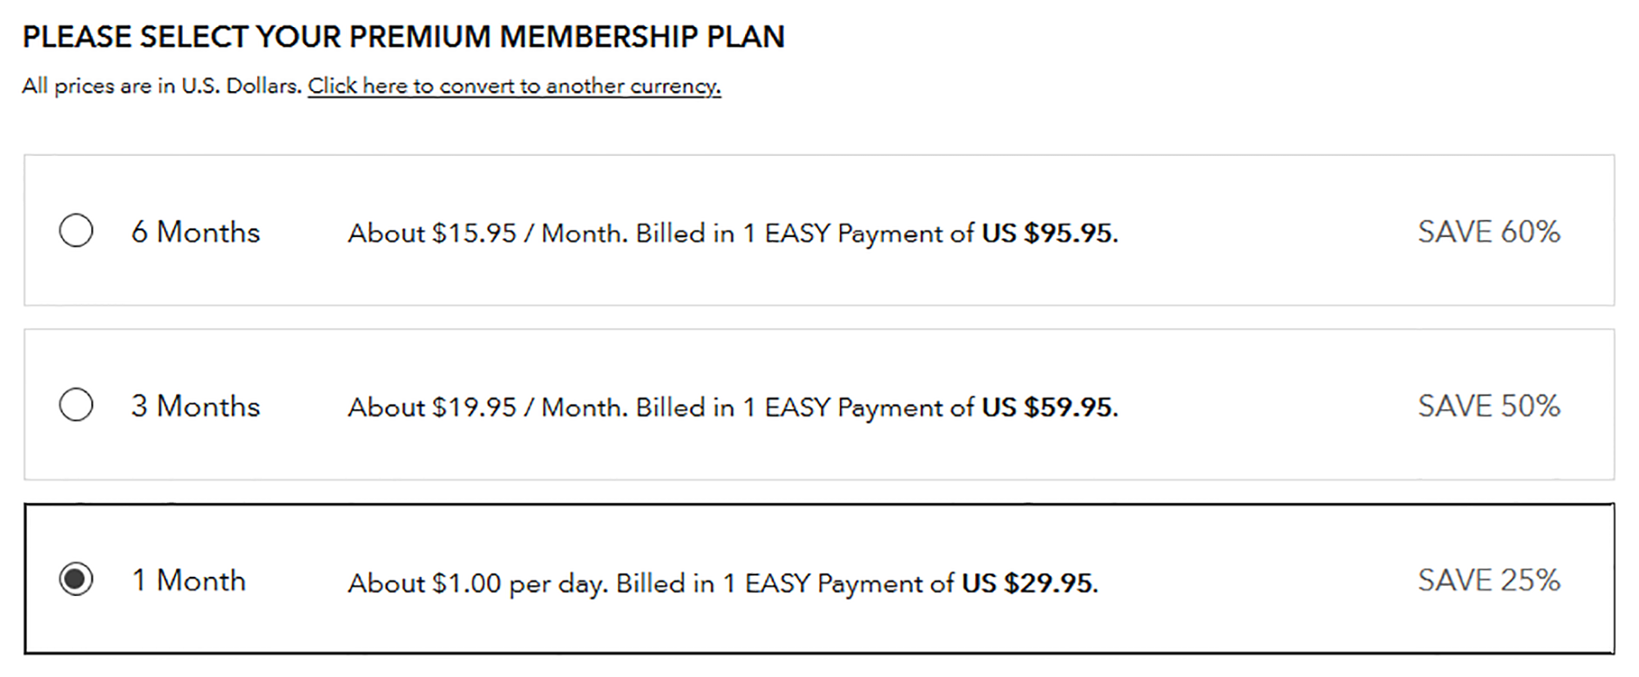Select the 6 Months plan radio button

coord(76,230)
